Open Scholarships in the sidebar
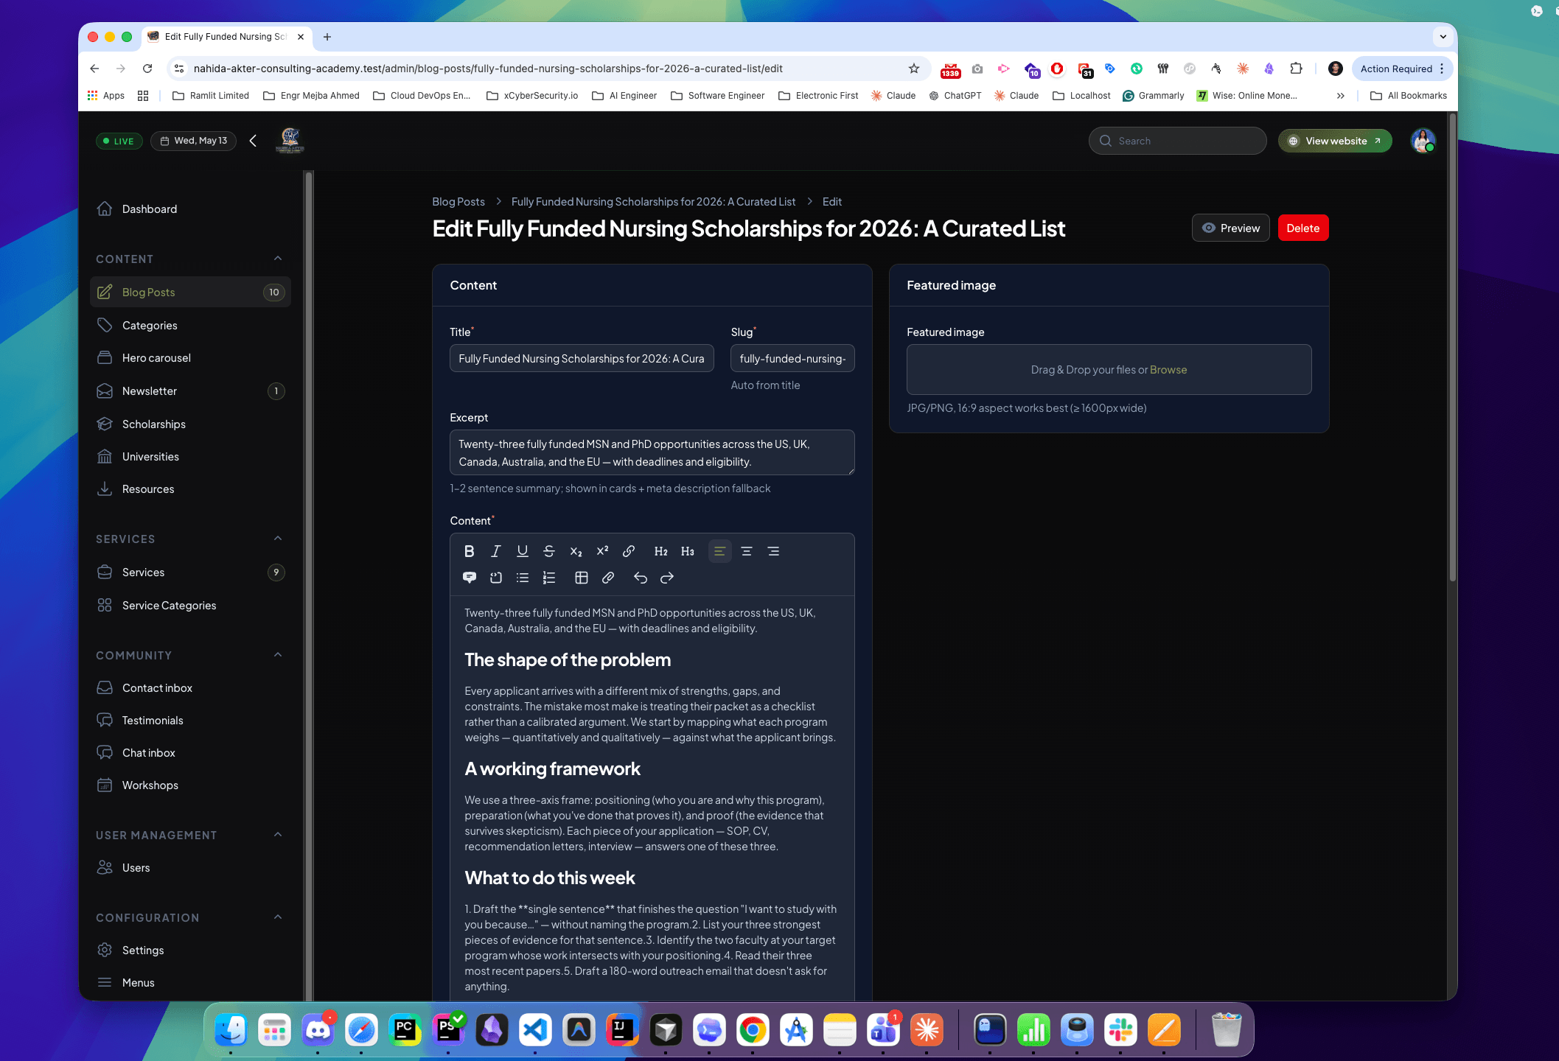1559x1061 pixels. click(x=190, y=424)
